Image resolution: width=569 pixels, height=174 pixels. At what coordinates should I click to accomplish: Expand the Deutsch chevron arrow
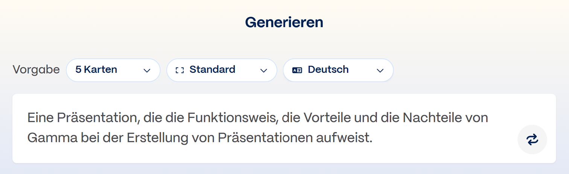coord(380,71)
